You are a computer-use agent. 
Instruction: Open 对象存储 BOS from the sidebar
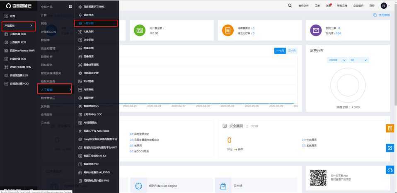tap(15, 59)
